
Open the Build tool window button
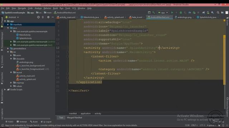click(34, 122)
